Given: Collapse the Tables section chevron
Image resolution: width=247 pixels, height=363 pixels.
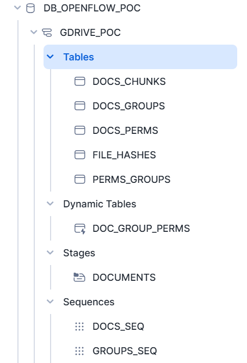Looking at the screenshot, I should 50,57.
